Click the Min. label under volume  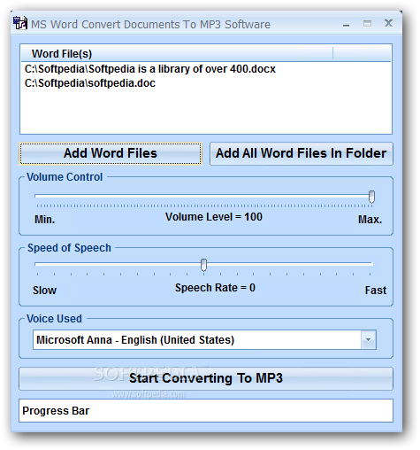click(x=45, y=220)
